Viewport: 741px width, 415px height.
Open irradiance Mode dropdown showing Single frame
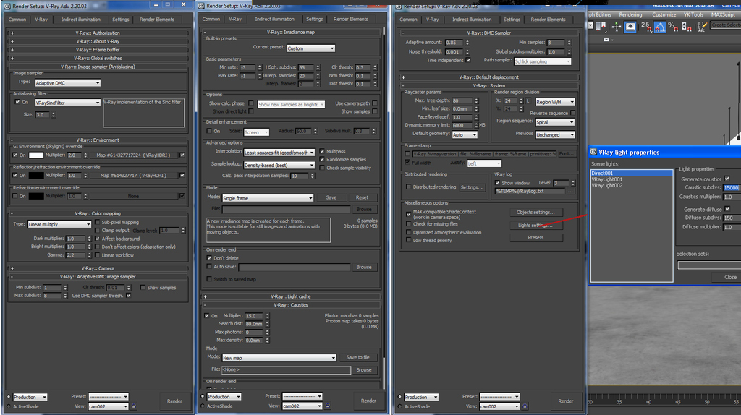tap(268, 198)
